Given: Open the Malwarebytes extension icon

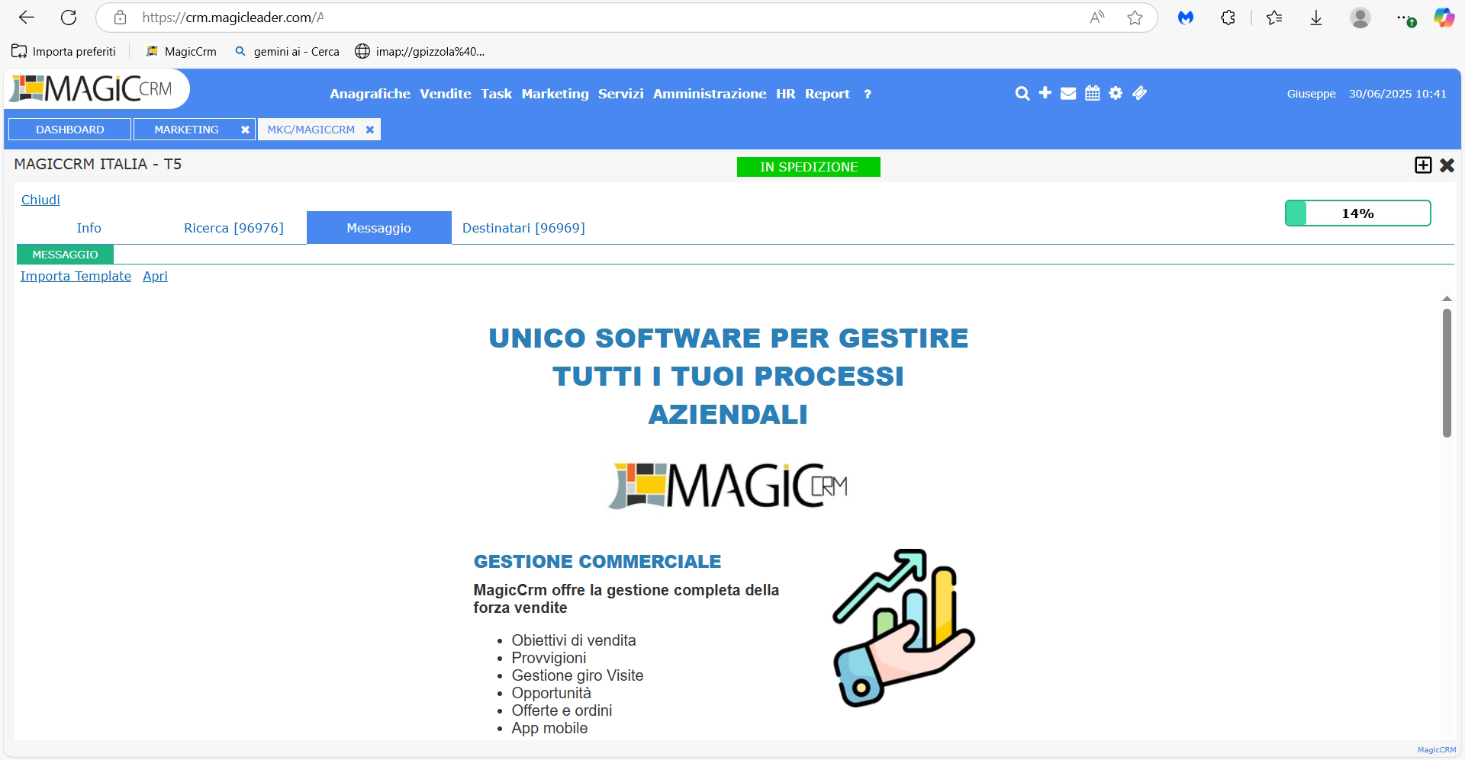Looking at the screenshot, I should [1186, 18].
